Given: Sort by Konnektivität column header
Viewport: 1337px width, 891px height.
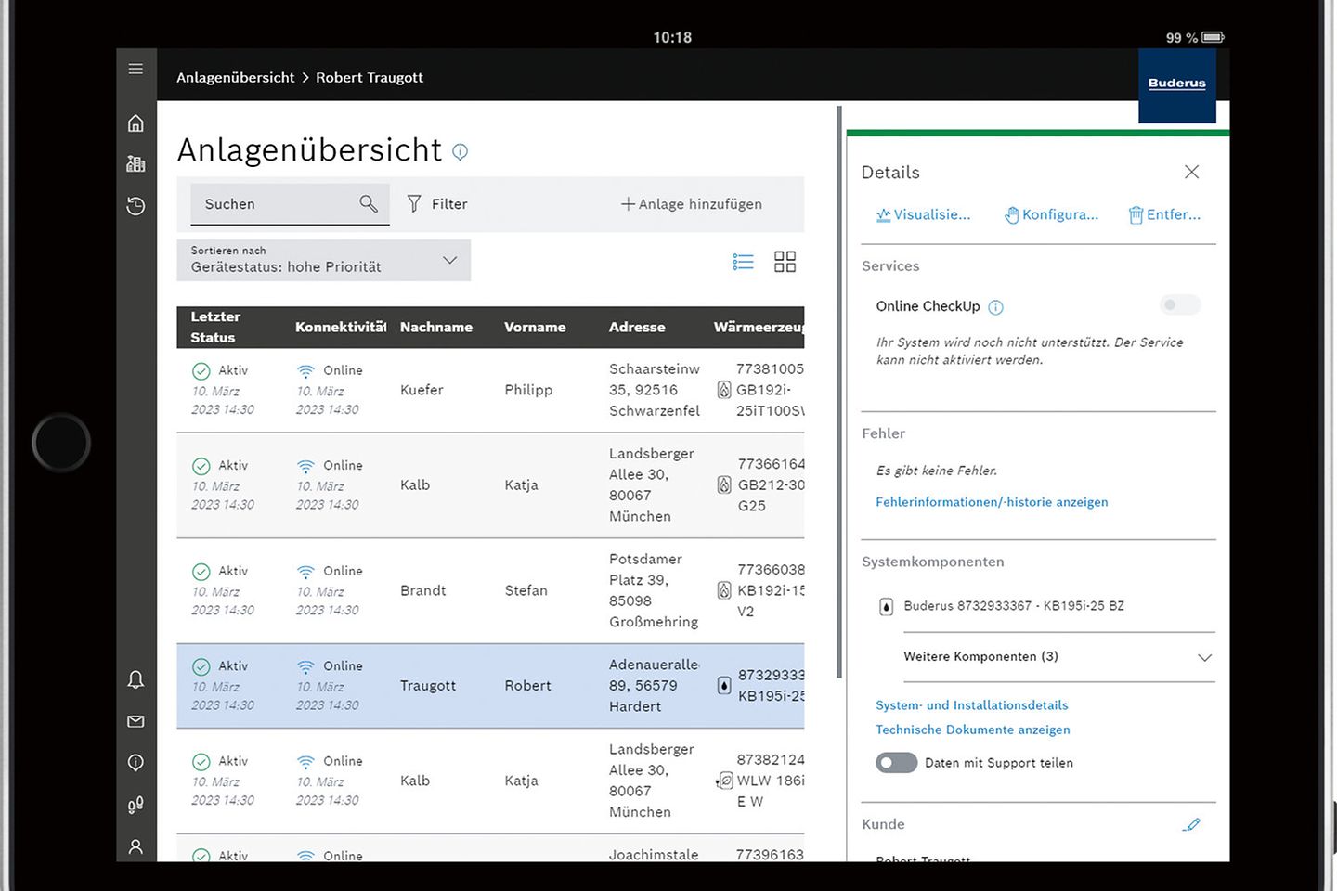Looking at the screenshot, I should (340, 328).
